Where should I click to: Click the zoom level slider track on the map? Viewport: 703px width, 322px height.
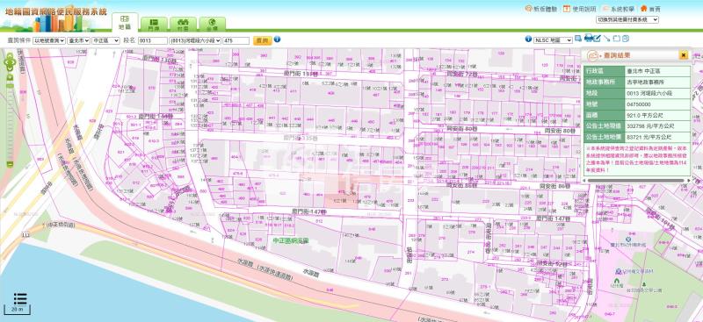pos(10,121)
